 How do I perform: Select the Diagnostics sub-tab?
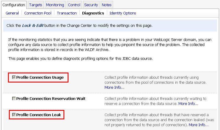(x=93, y=13)
